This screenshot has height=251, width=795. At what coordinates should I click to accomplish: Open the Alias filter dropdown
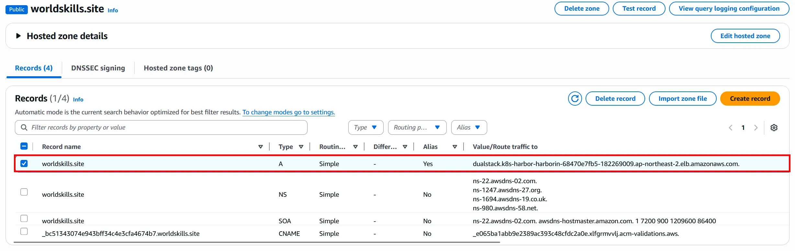pos(469,128)
